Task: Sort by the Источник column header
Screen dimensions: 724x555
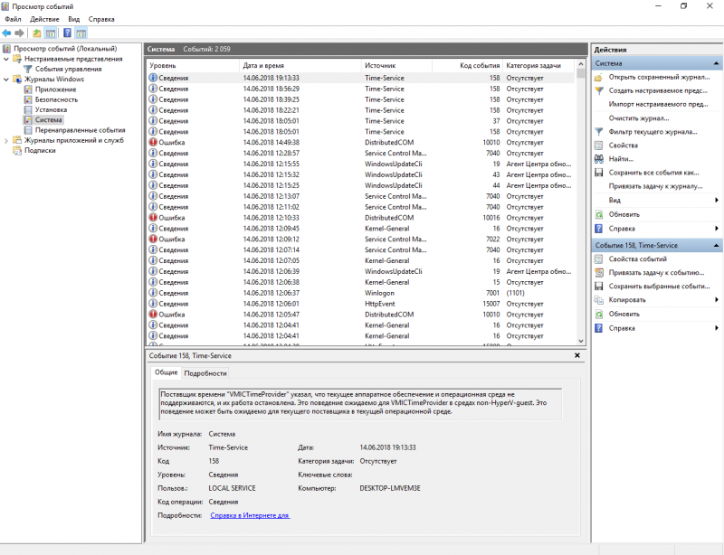Action: coord(396,65)
